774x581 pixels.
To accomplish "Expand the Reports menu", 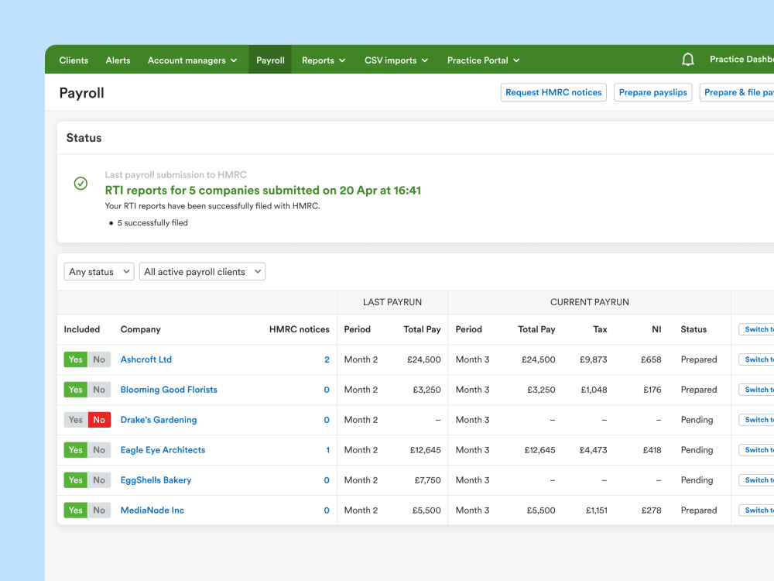I will click(x=324, y=60).
